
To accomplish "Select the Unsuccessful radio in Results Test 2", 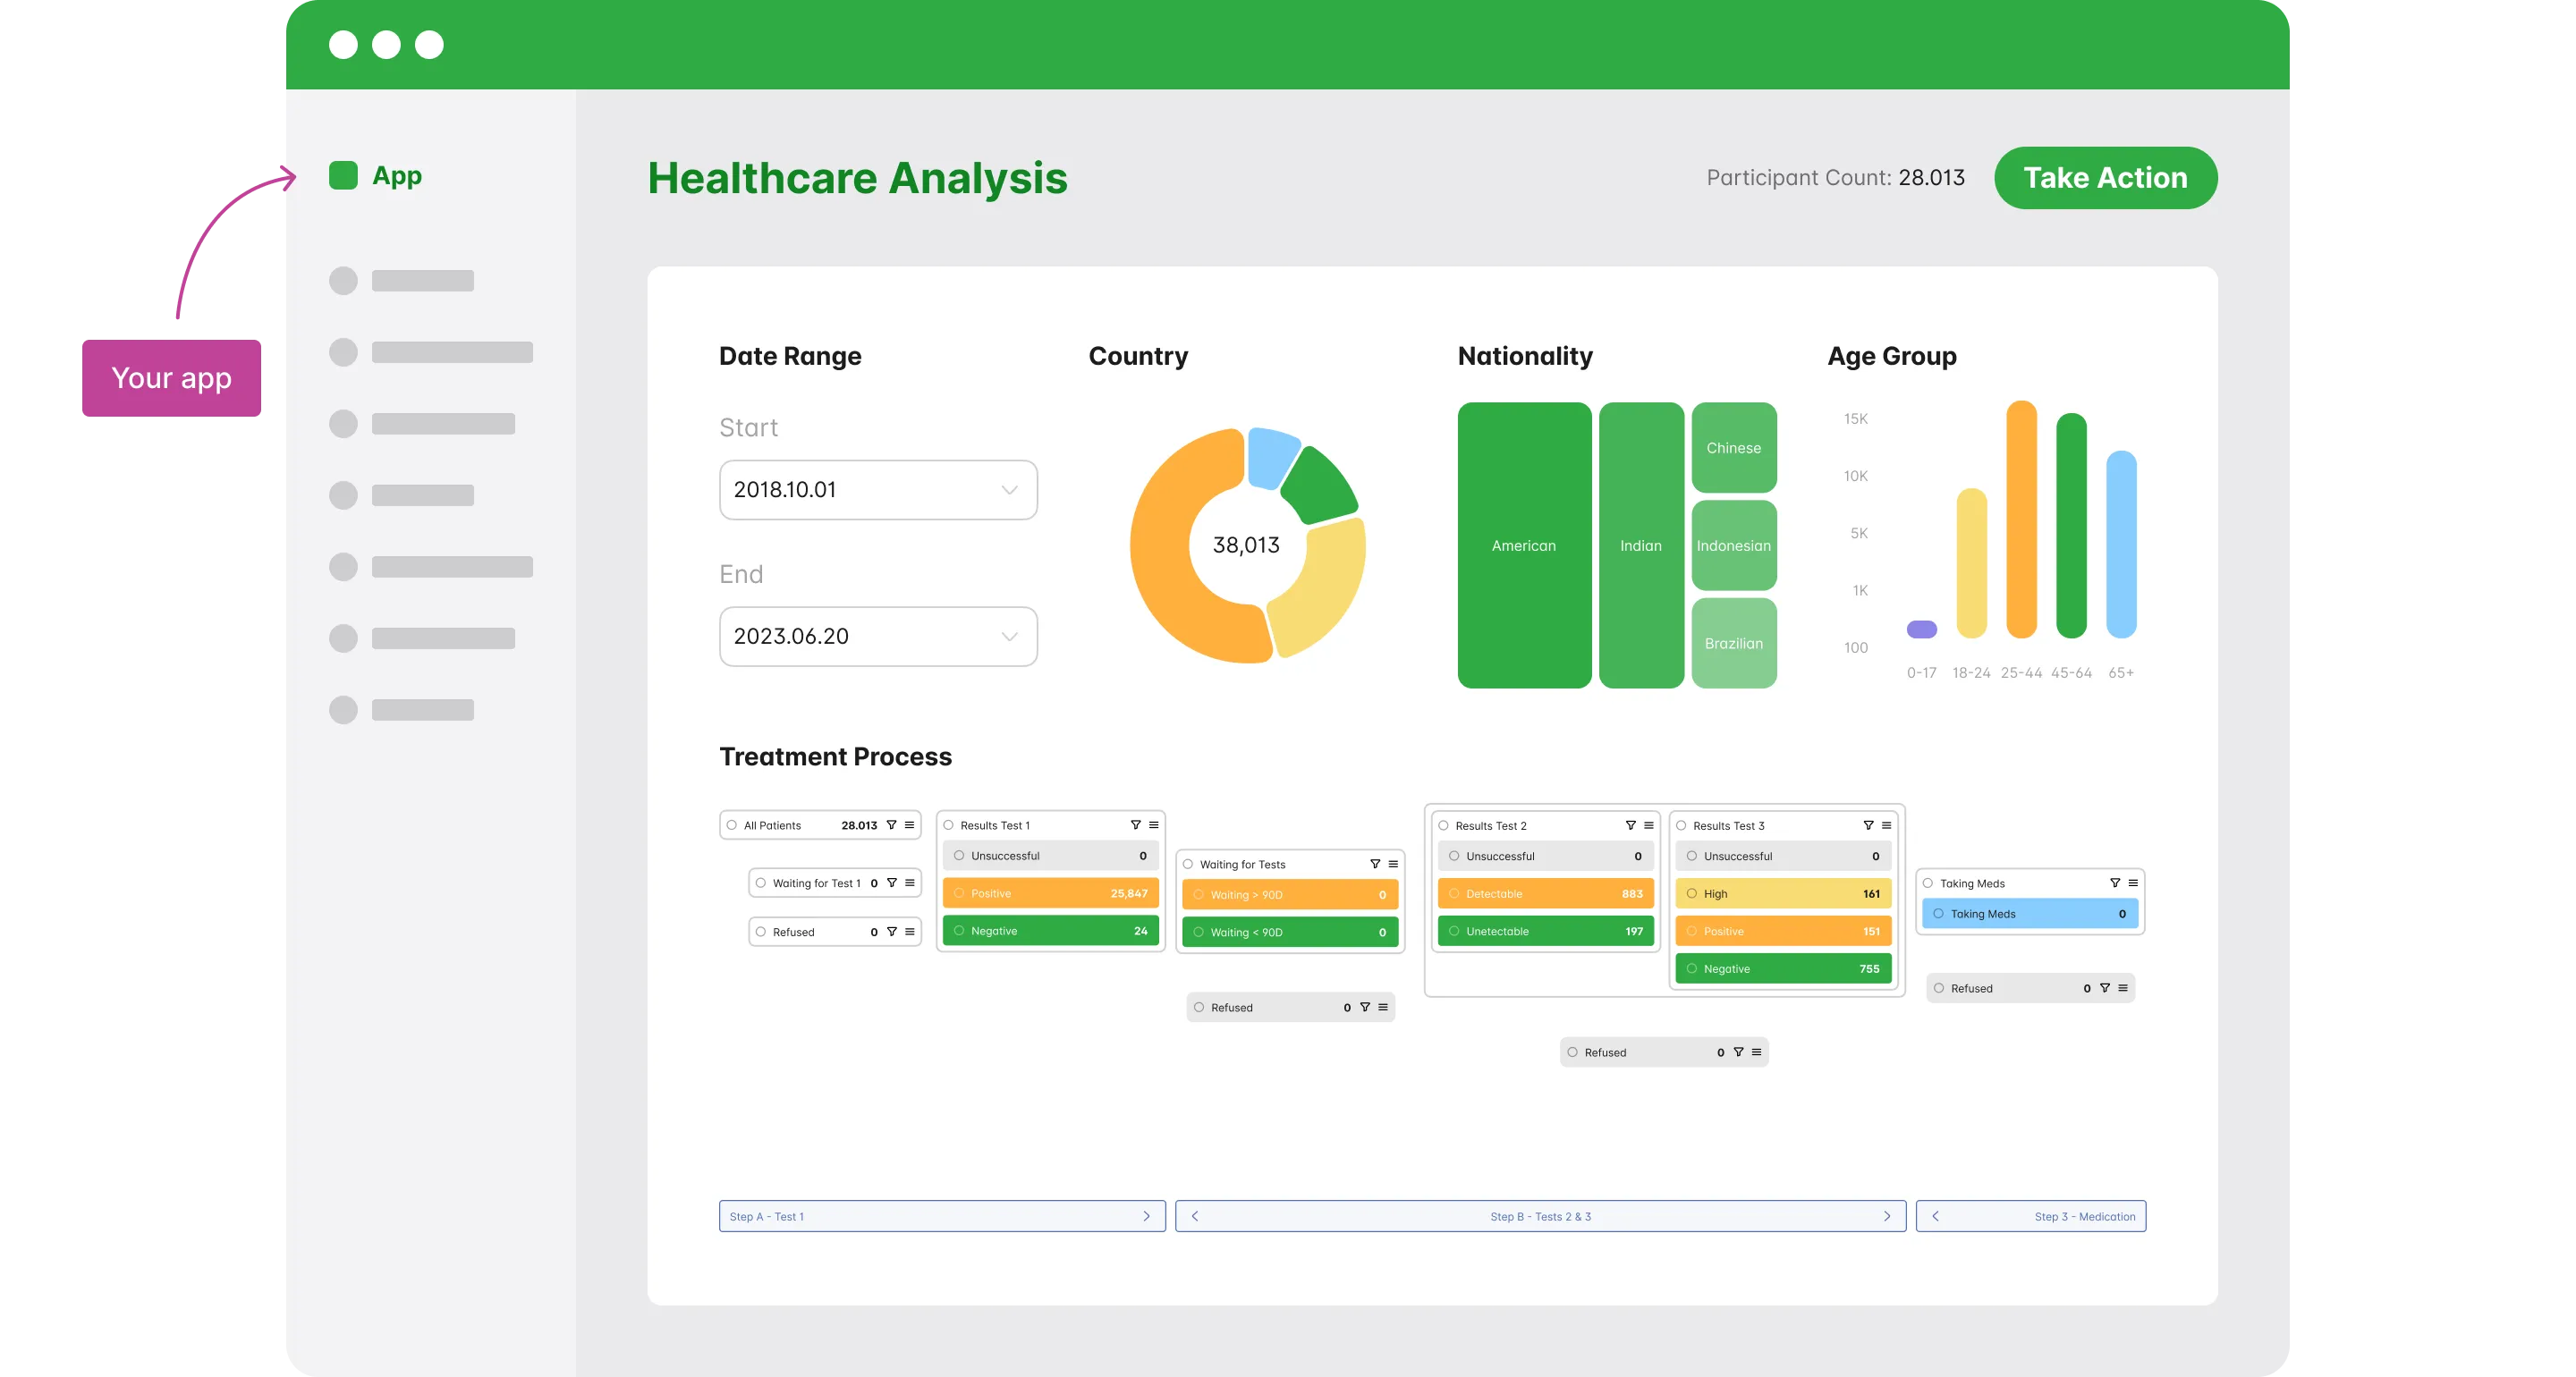I will (x=1454, y=855).
